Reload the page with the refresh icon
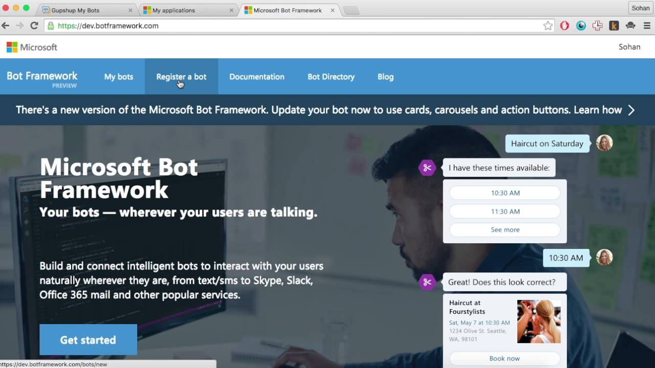The width and height of the screenshot is (655, 368). coord(34,26)
